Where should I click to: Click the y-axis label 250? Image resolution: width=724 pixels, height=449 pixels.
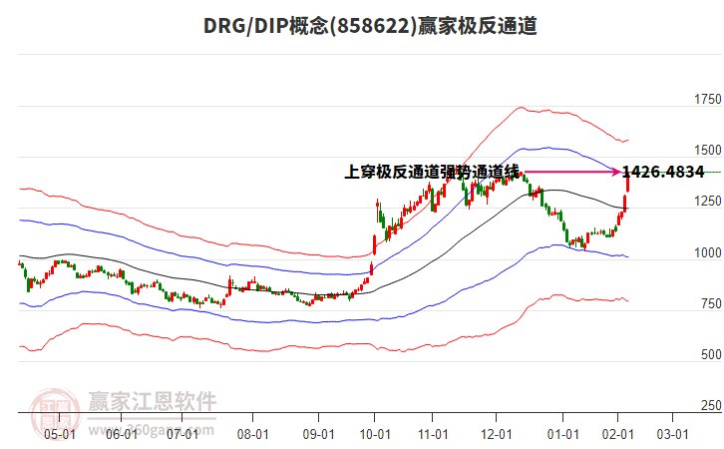[711, 405]
